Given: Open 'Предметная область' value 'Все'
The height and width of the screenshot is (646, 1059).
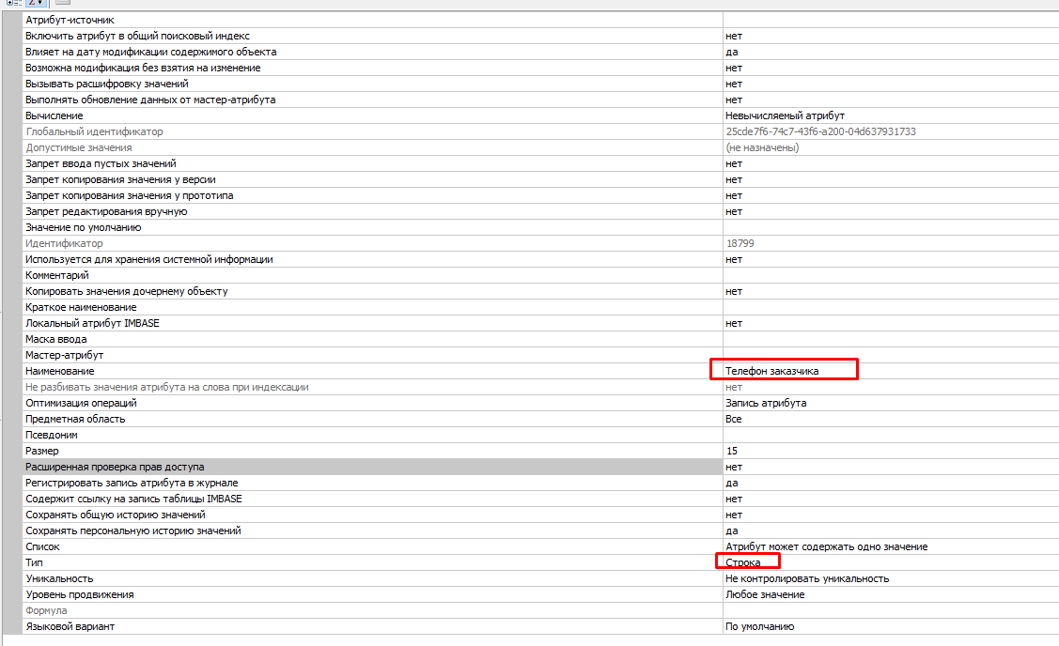Looking at the screenshot, I should coord(734,419).
